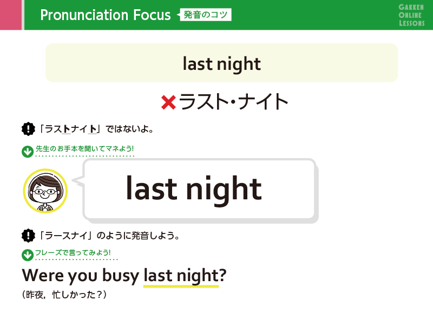433x325 pixels.
Task: Click the first black exclamation badge
Action: [x=28, y=129]
